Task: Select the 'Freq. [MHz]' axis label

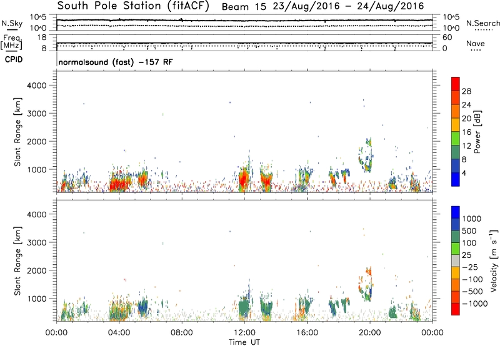Action: tap(12, 42)
